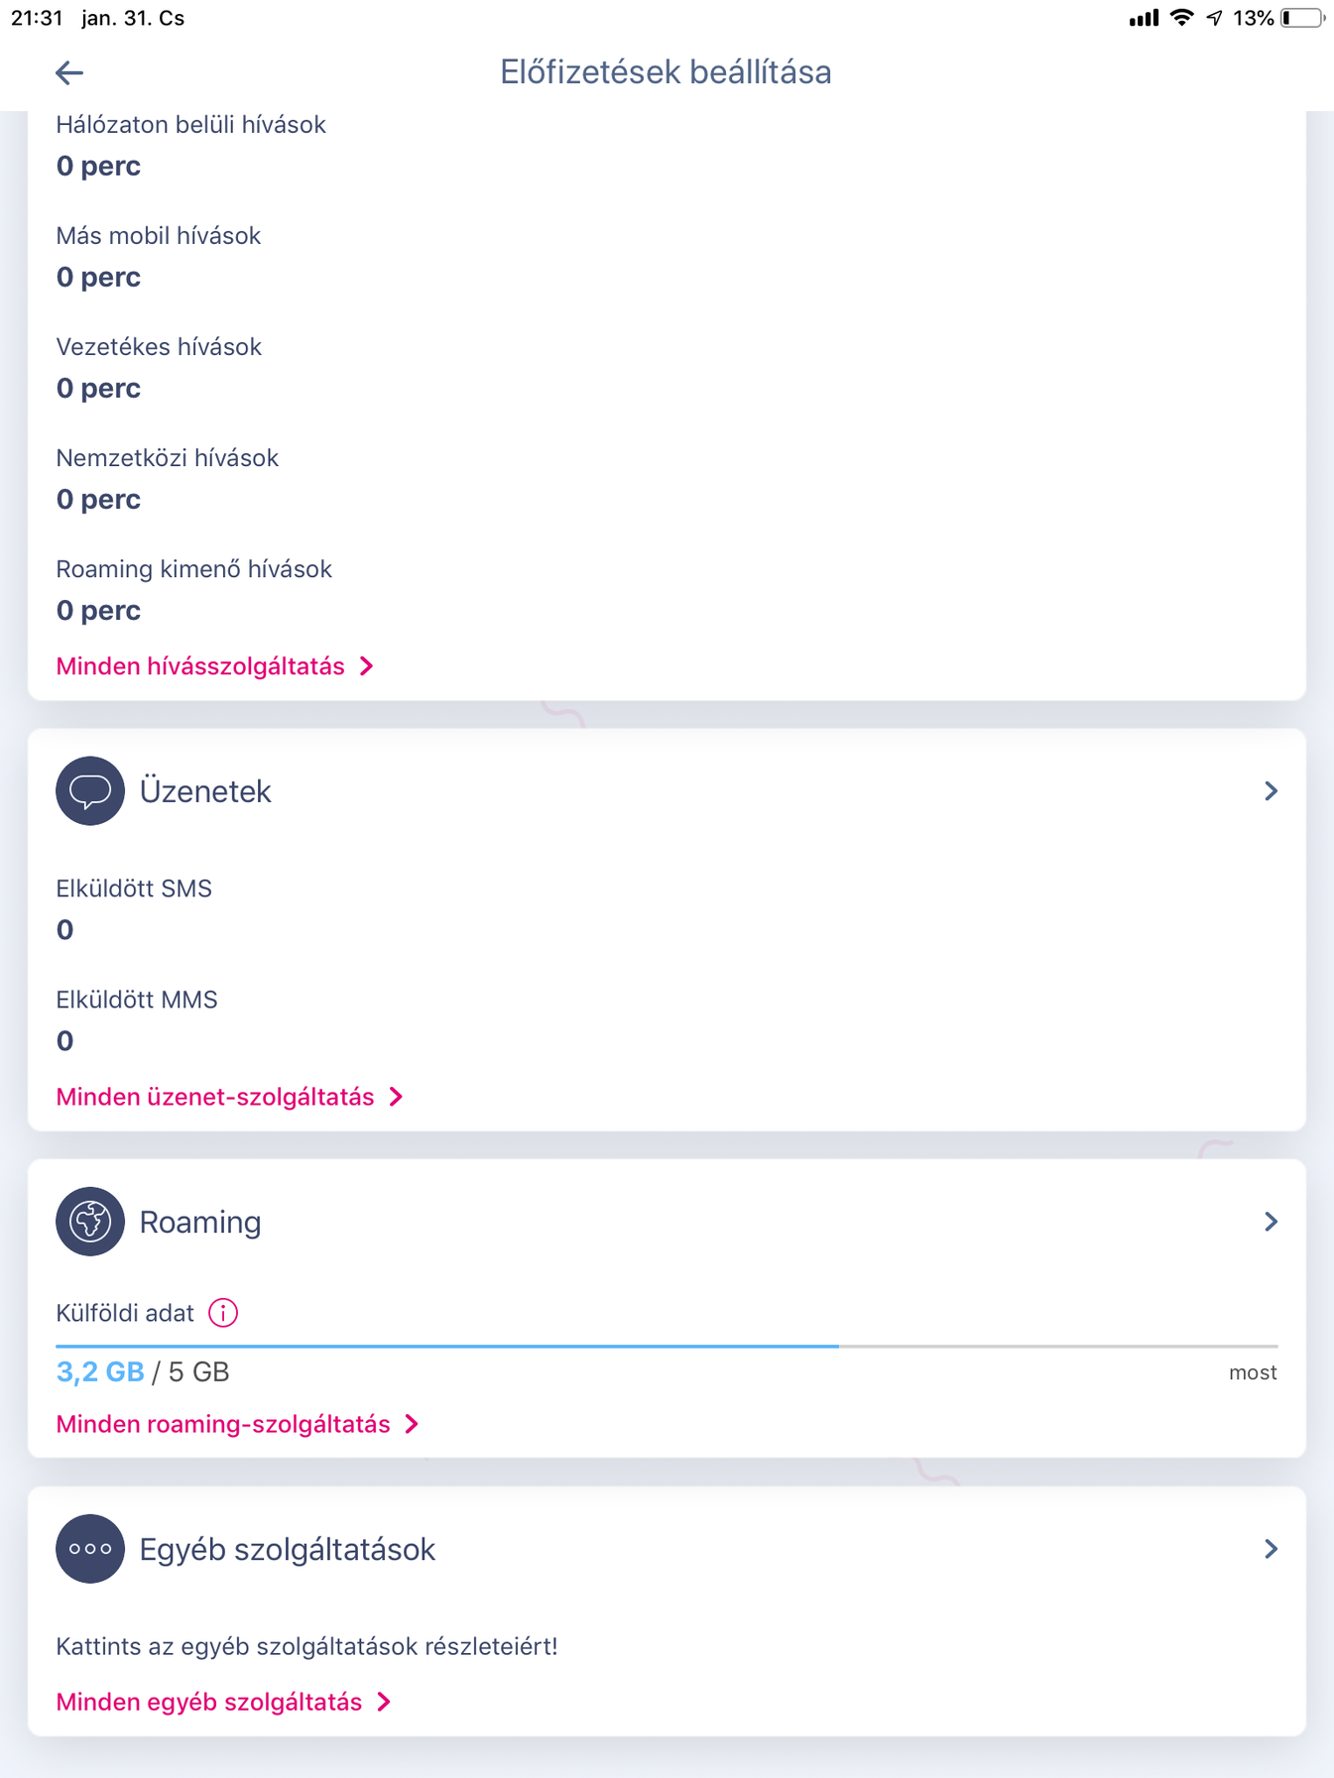Open Minden üzenet-szolgáltatás link
The height and width of the screenshot is (1778, 1334).
click(229, 1097)
